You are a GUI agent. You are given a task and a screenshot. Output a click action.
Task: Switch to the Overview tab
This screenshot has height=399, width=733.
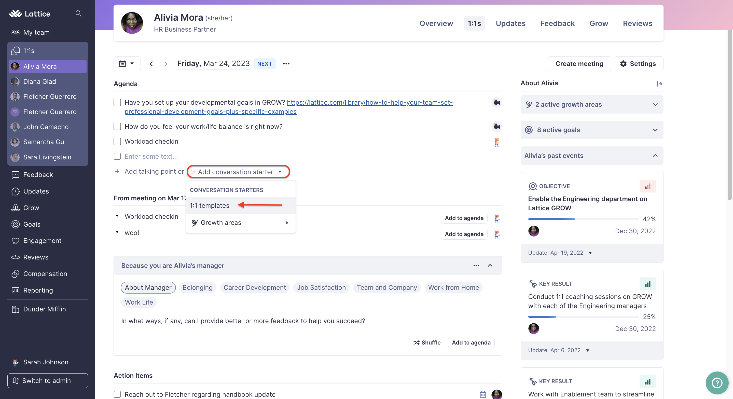click(x=436, y=23)
